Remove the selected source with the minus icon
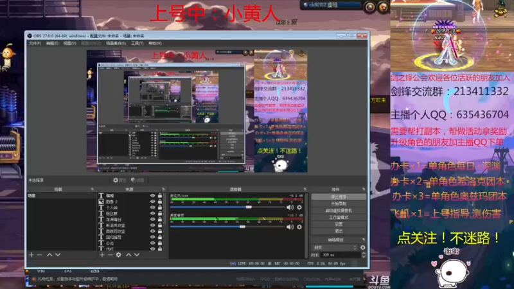This screenshot has height=289, width=514. point(110,254)
